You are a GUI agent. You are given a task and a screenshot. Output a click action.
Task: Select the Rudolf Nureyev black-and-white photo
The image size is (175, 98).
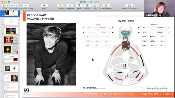click(51, 54)
